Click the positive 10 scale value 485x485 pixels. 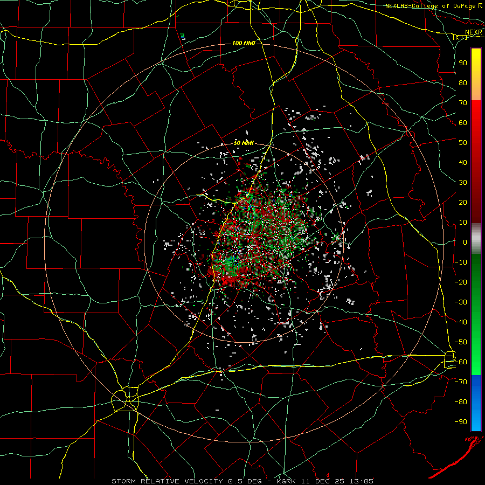tap(463, 223)
